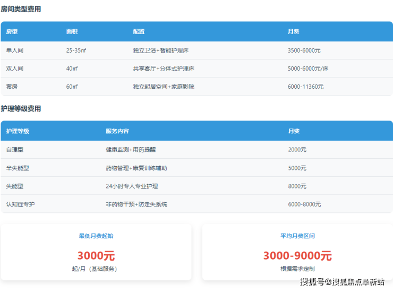Click the 搜狐号@搜狐焦点阜新站 watermark
The image size is (393, 290).
[x=343, y=282]
